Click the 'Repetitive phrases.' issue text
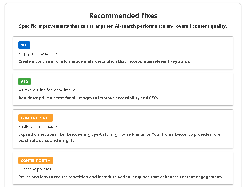 coord(35,169)
